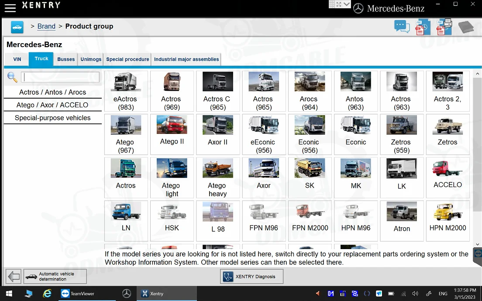Select the HPN M96 model
The height and width of the screenshot is (301, 482).
(x=356, y=221)
